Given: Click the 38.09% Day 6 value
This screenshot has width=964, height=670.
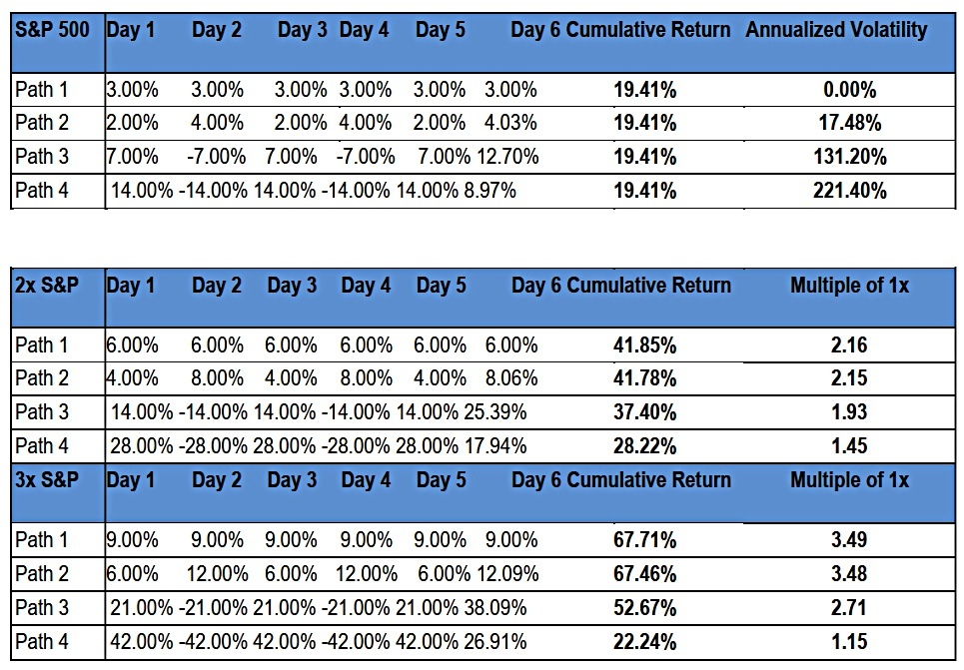Looking at the screenshot, I should pos(494,608).
